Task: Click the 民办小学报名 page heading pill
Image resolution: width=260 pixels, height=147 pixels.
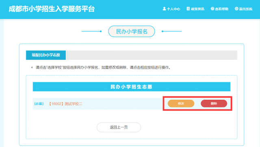Action: (132, 31)
